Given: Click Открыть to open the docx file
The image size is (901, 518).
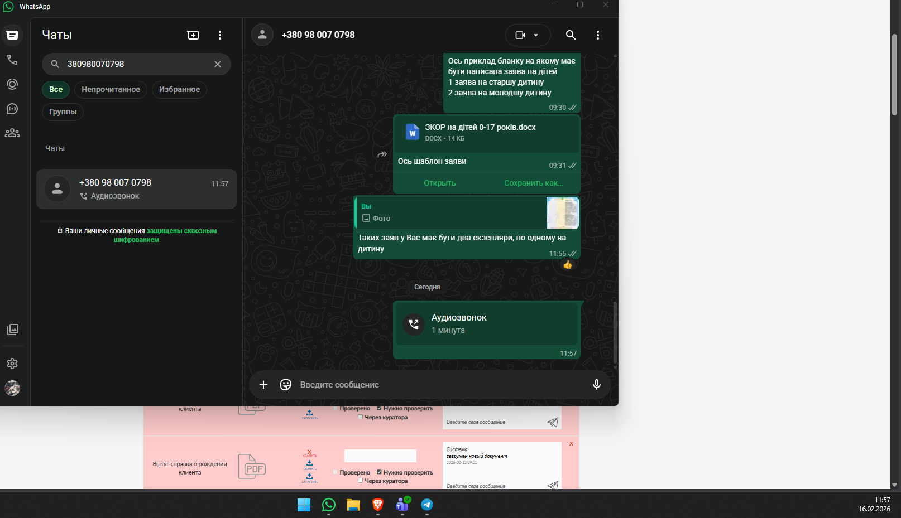Looking at the screenshot, I should coord(440,183).
